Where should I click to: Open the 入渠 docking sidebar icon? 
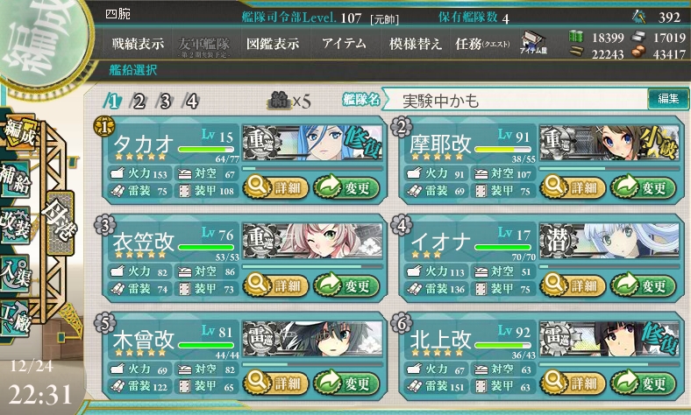(x=16, y=273)
